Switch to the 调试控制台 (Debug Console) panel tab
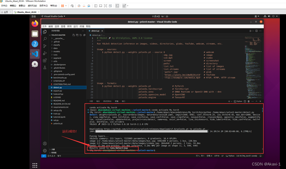This screenshot has width=286, height=169. 107,101
